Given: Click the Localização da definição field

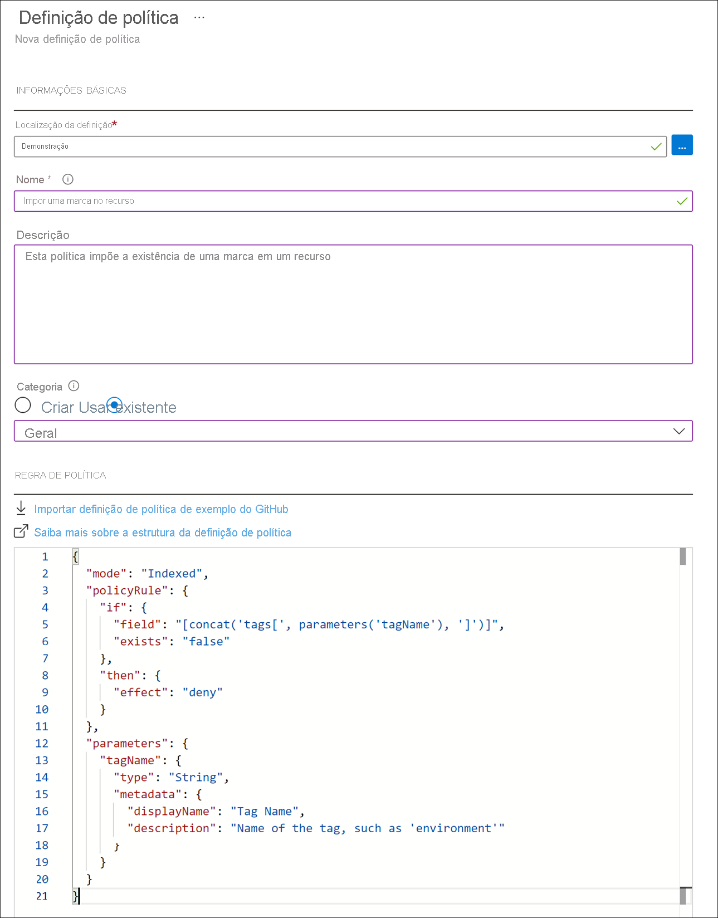Looking at the screenshot, I should [340, 147].
